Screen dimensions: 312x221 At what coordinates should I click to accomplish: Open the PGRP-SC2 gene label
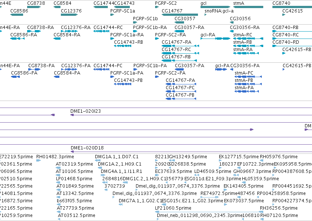[x=166, y=3]
